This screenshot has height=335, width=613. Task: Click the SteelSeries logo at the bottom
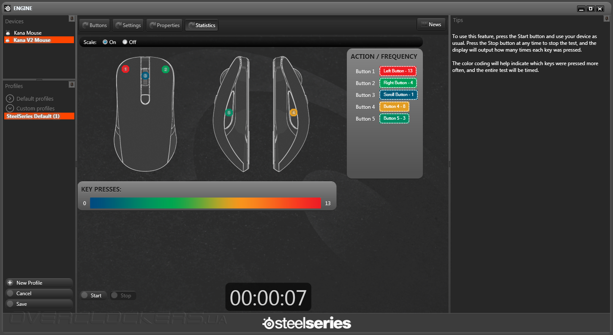tap(307, 324)
